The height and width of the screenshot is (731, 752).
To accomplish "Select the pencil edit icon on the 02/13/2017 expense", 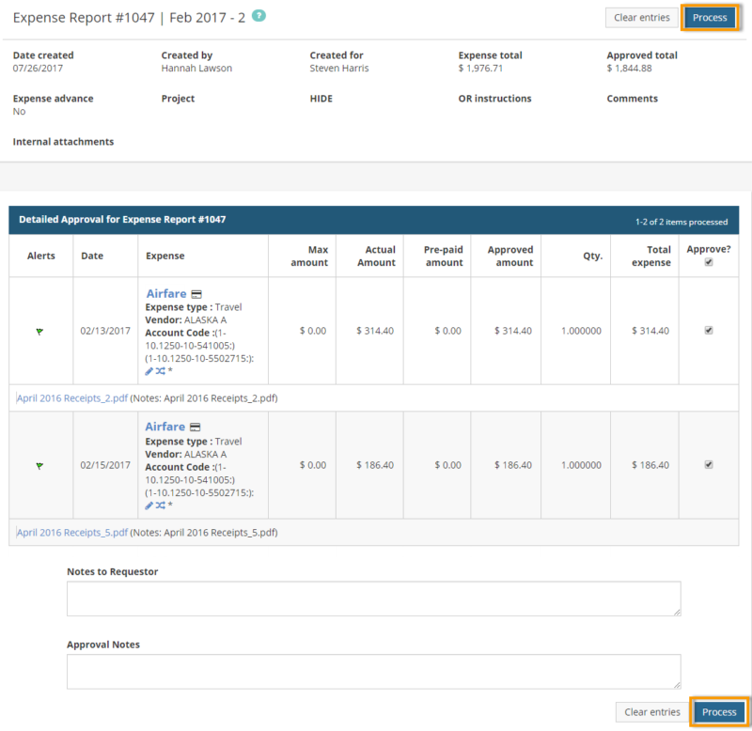I will coord(149,370).
